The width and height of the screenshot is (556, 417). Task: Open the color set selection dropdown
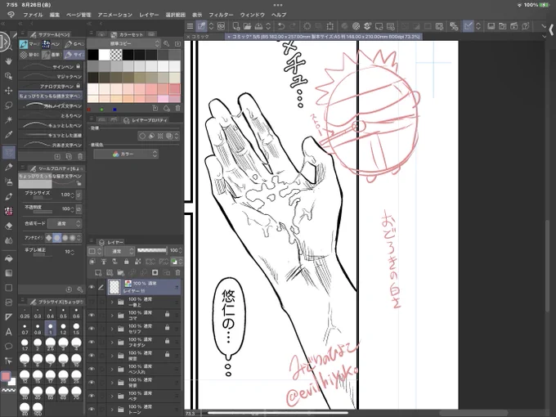(124, 43)
